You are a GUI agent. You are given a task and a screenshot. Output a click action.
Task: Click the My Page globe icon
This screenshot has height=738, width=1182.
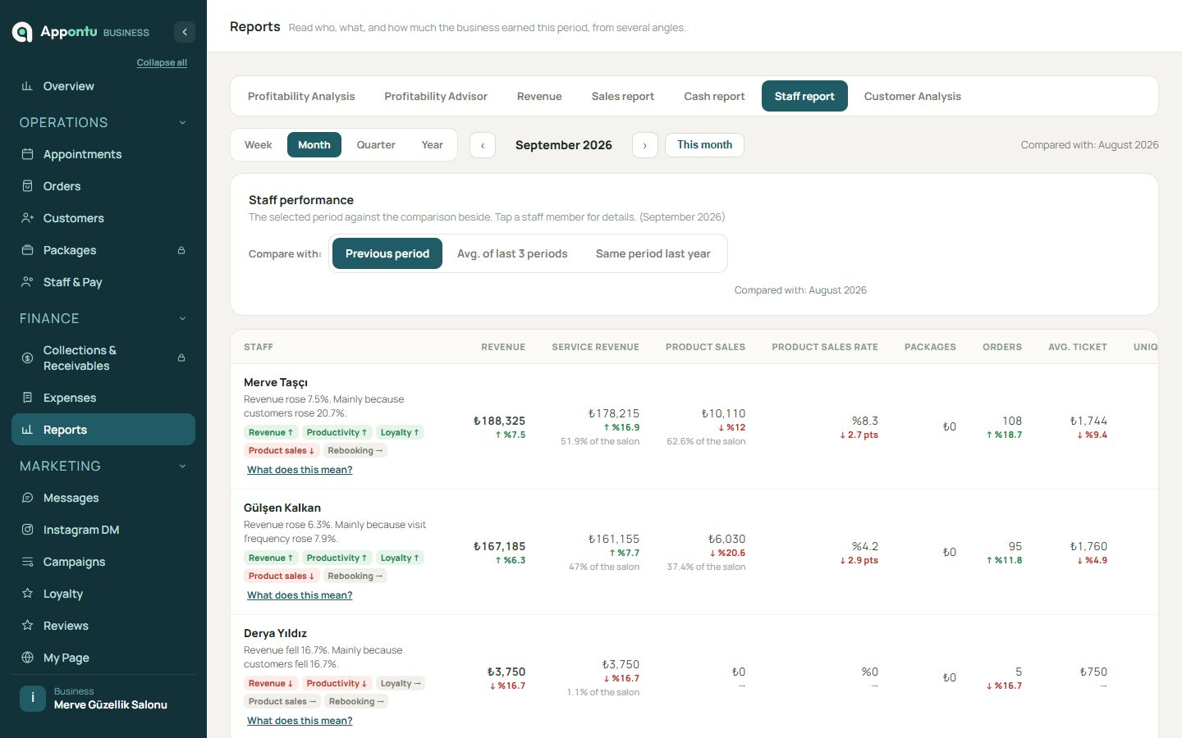(27, 658)
